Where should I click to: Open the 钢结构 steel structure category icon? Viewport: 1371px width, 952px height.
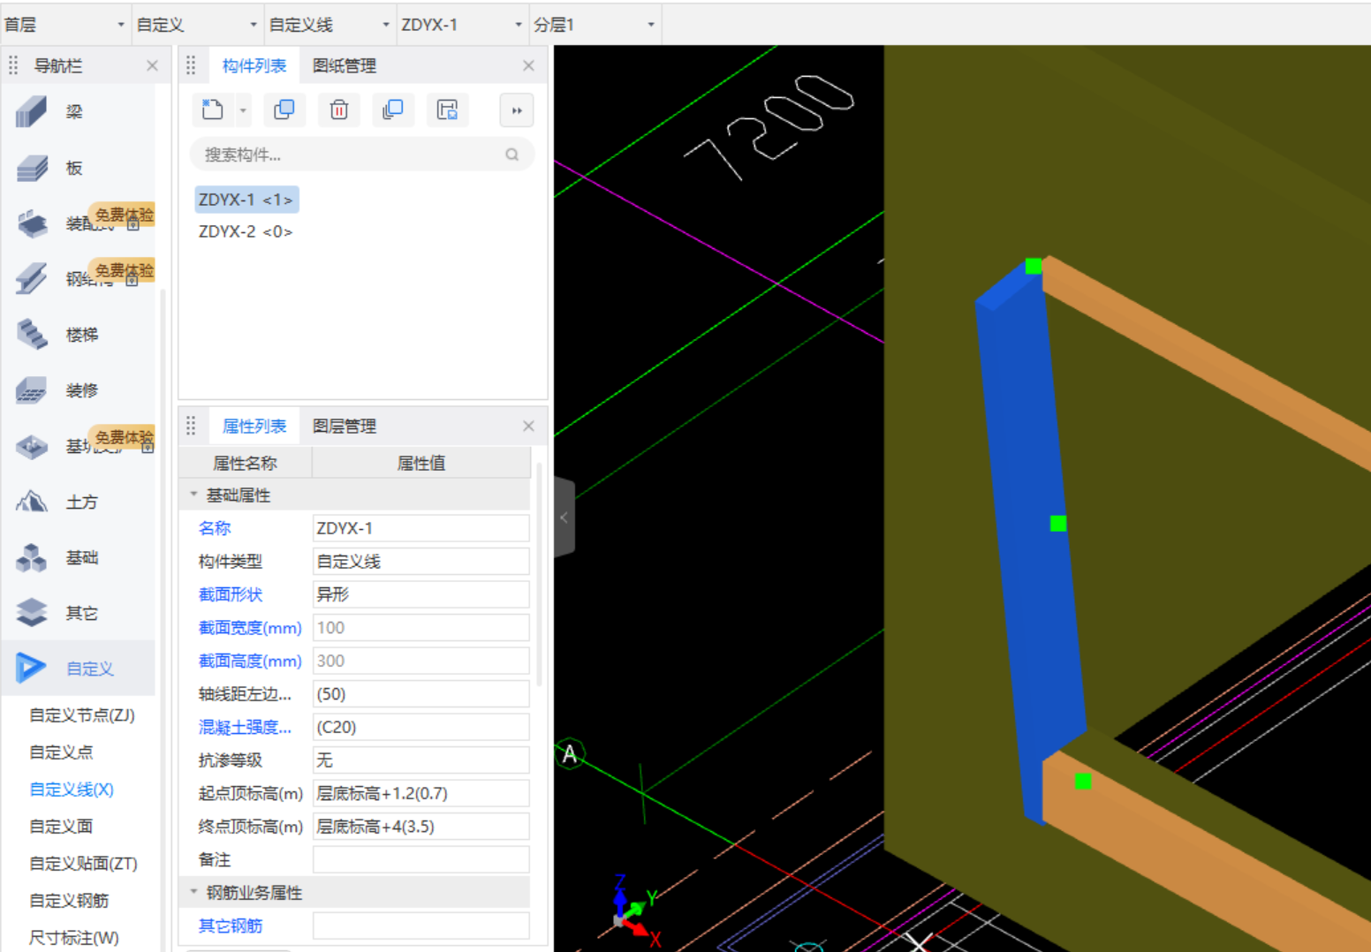coord(32,279)
